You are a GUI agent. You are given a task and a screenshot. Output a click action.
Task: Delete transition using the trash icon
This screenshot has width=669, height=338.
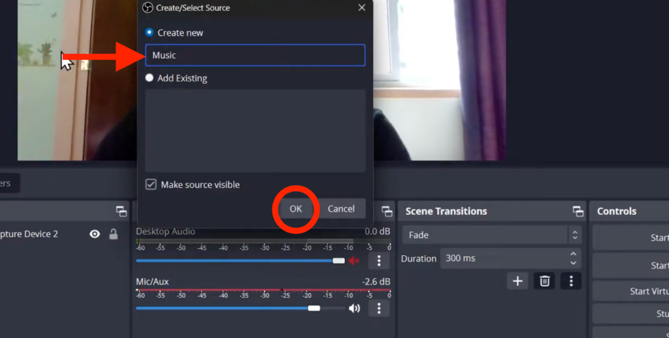coord(544,281)
